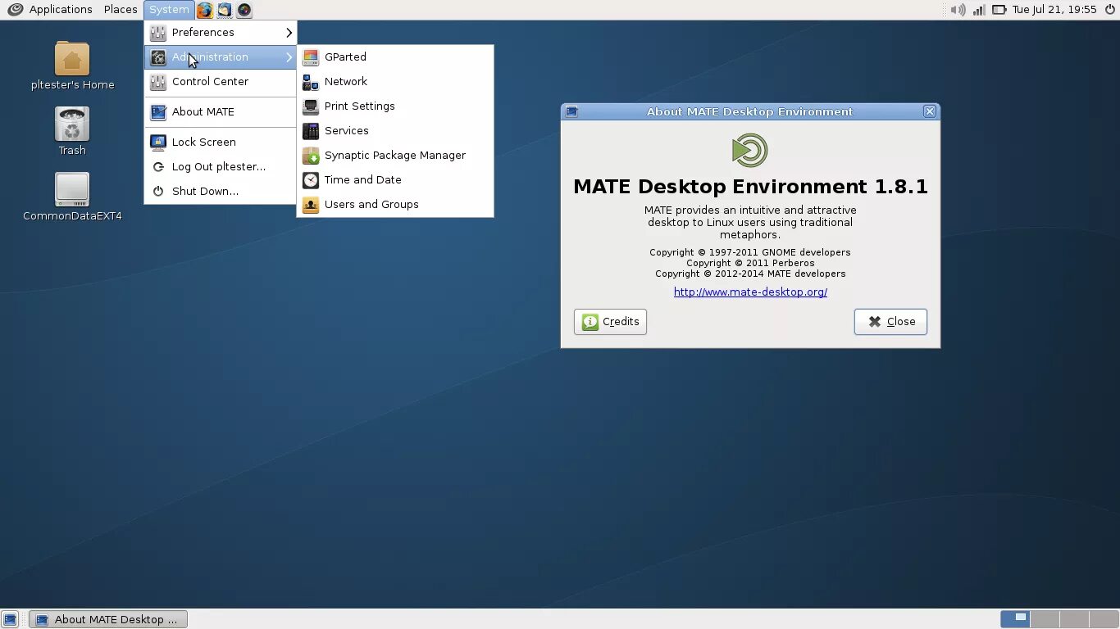Choose About MATE menu entry
Viewport: 1120px width, 629px height.
pyautogui.click(x=221, y=112)
